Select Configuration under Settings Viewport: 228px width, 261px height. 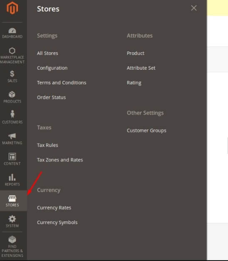[x=52, y=68]
